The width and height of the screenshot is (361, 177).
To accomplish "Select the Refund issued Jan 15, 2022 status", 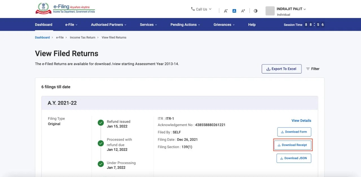I will tap(118, 124).
